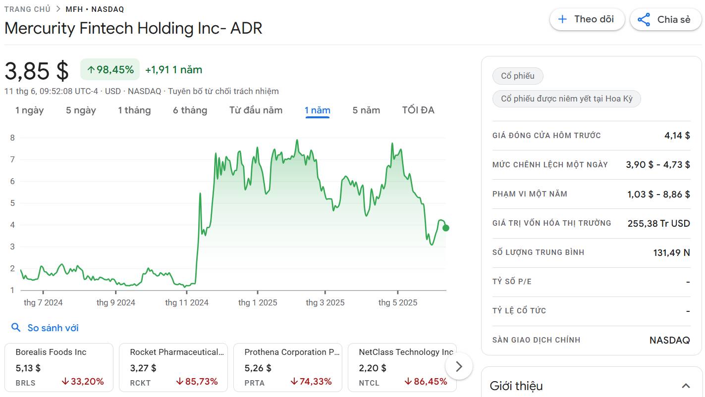Click MỨC CHÊNH LỆCH MỘT NGÀY label
This screenshot has height=397, width=705.
[x=550, y=165]
